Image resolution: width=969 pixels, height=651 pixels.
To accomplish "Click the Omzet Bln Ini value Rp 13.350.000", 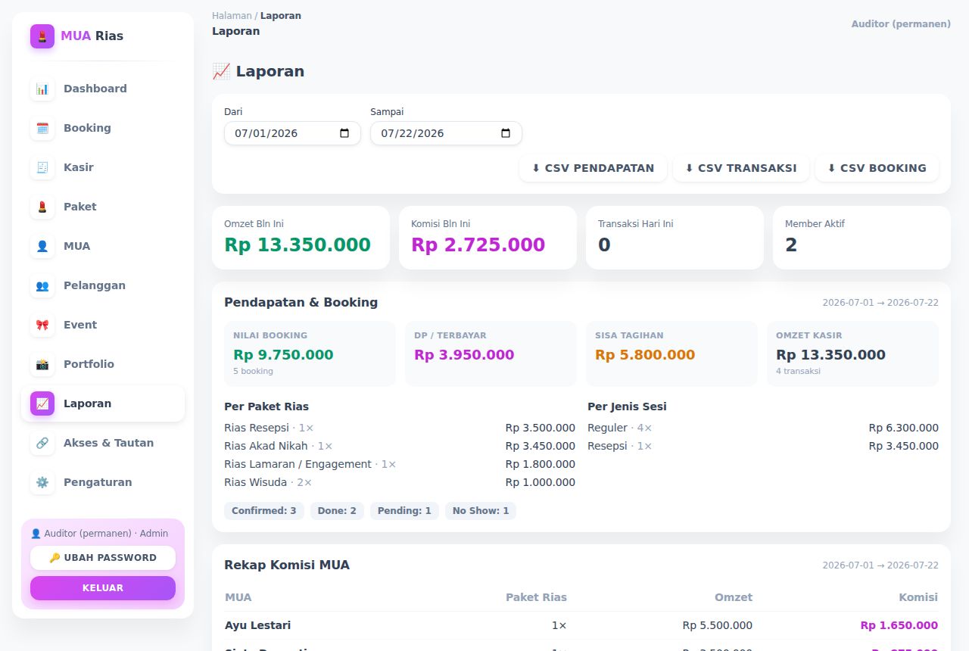I will pyautogui.click(x=298, y=245).
